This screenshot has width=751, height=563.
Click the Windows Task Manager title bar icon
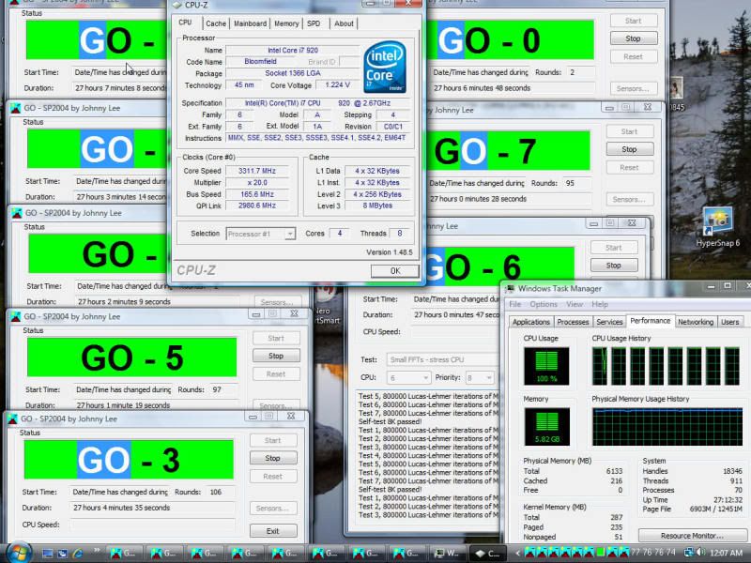pos(510,288)
